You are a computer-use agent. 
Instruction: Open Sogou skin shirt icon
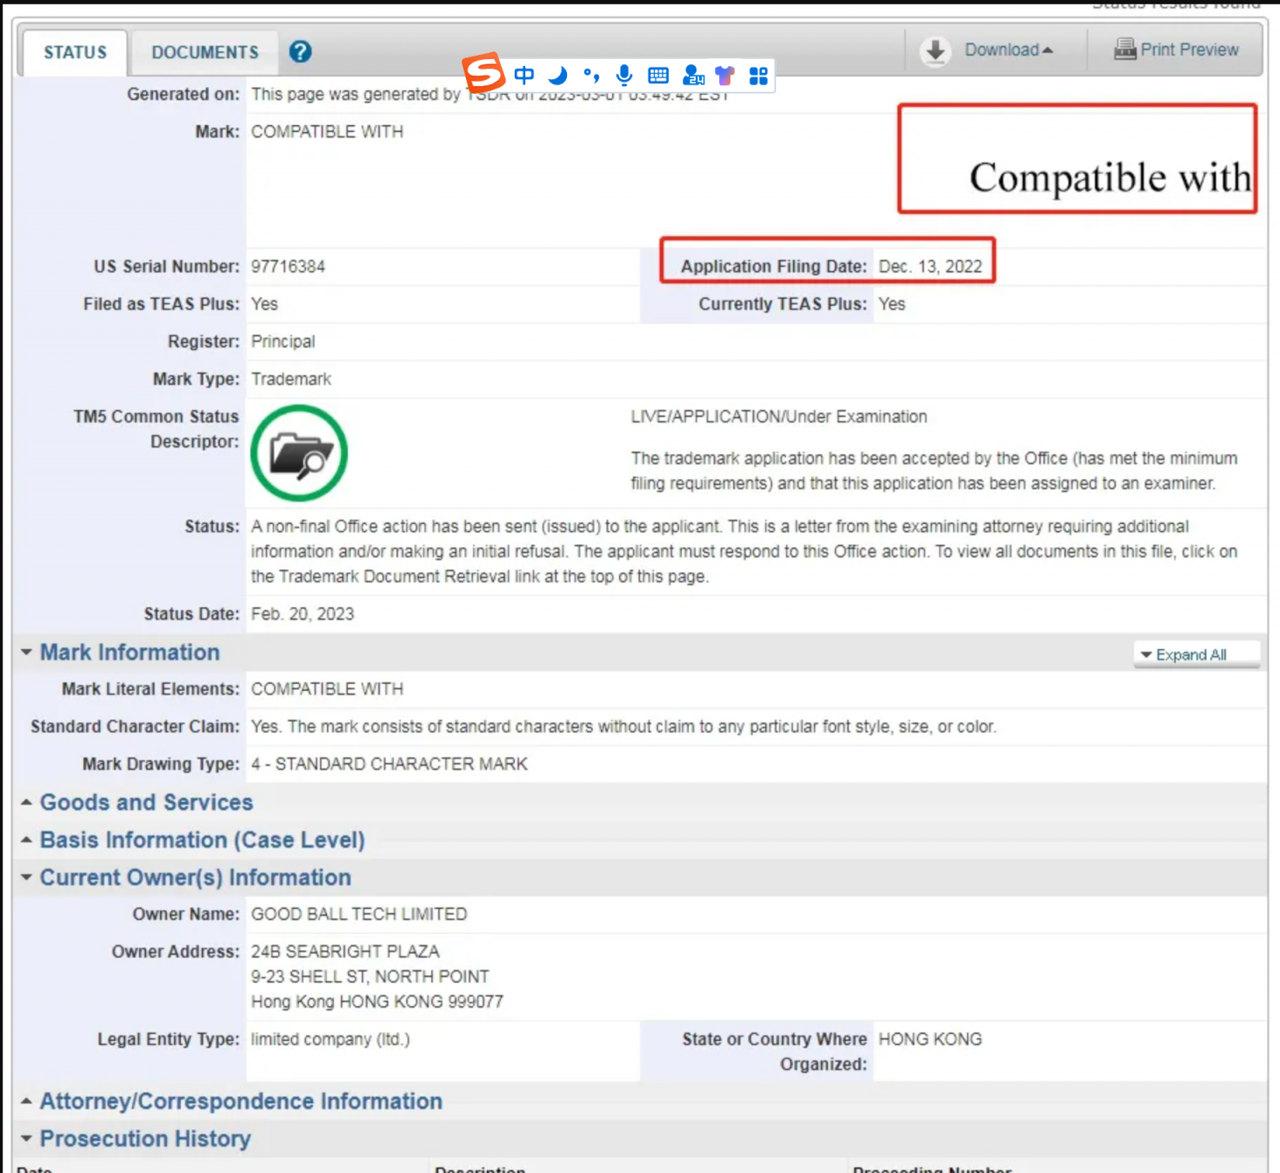(x=724, y=76)
